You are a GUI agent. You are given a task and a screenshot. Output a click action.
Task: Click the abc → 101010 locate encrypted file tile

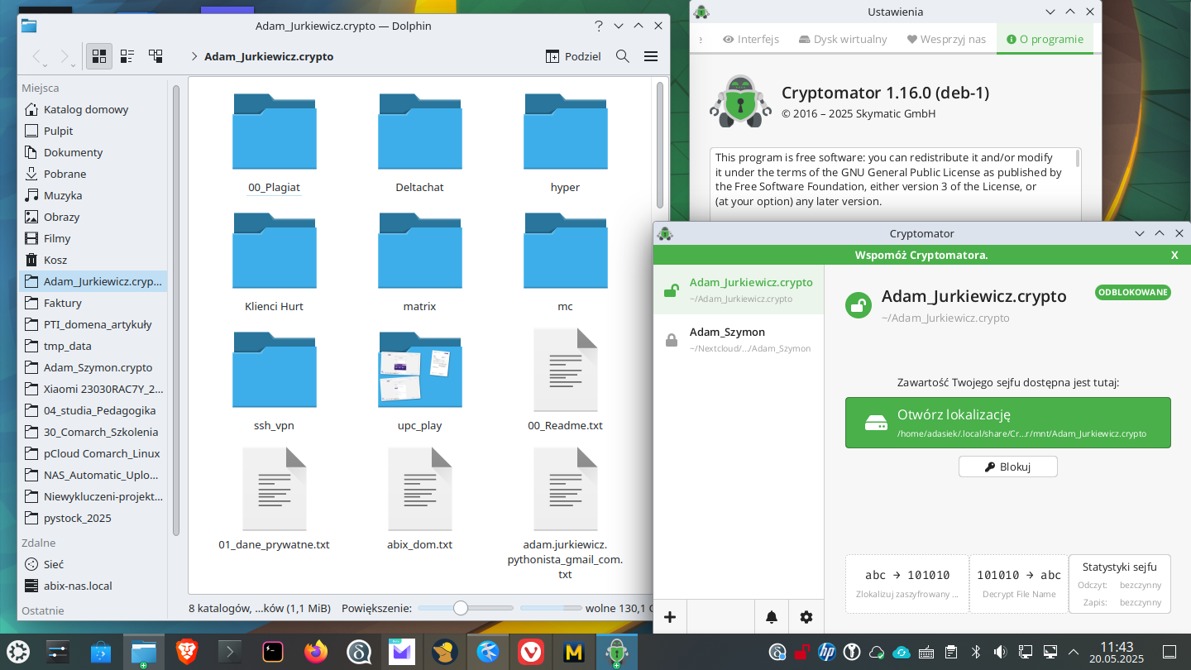(x=907, y=583)
